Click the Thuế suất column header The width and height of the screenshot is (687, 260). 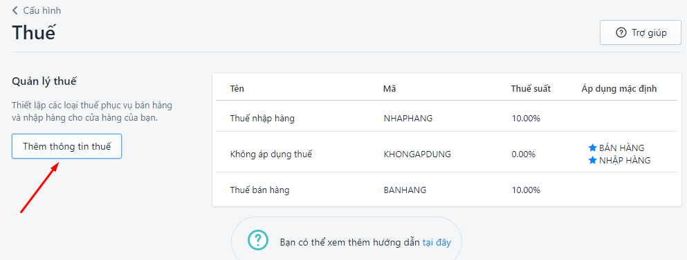coord(531,89)
